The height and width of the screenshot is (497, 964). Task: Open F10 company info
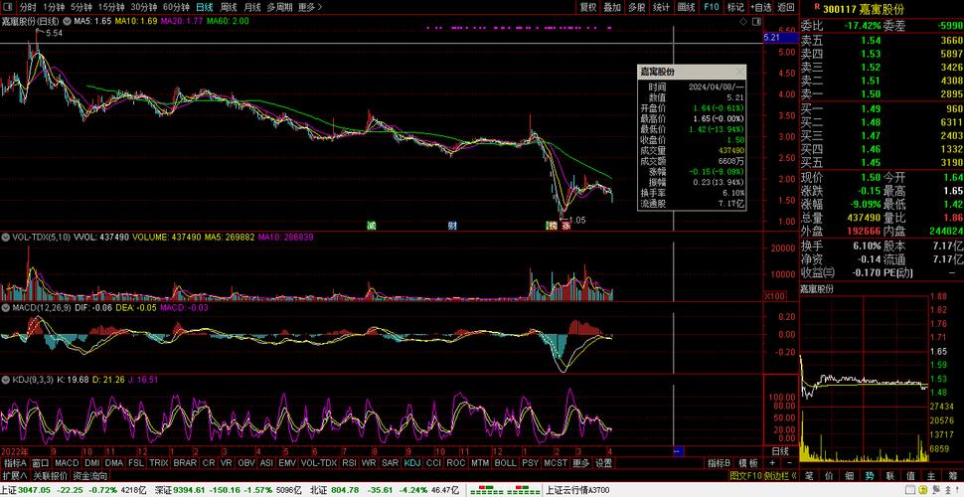[712, 7]
